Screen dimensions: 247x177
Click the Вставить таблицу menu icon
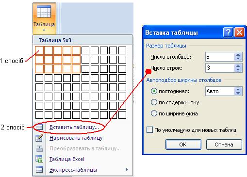tap(39, 127)
